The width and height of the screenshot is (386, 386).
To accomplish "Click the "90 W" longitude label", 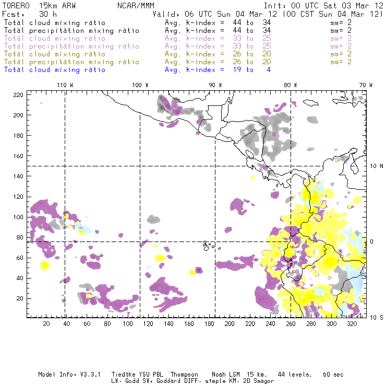I will tap(215, 85).
